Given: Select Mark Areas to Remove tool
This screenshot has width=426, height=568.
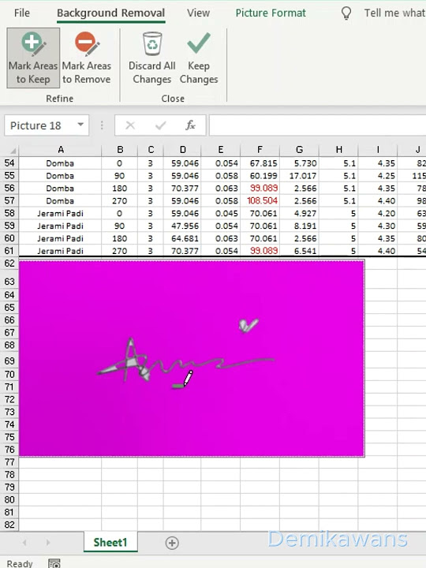Looking at the screenshot, I should [x=86, y=58].
